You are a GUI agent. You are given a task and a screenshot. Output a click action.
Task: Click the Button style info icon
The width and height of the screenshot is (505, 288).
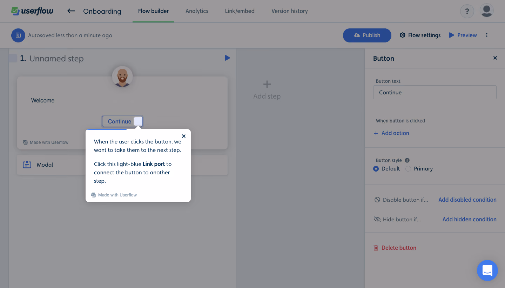407,160
